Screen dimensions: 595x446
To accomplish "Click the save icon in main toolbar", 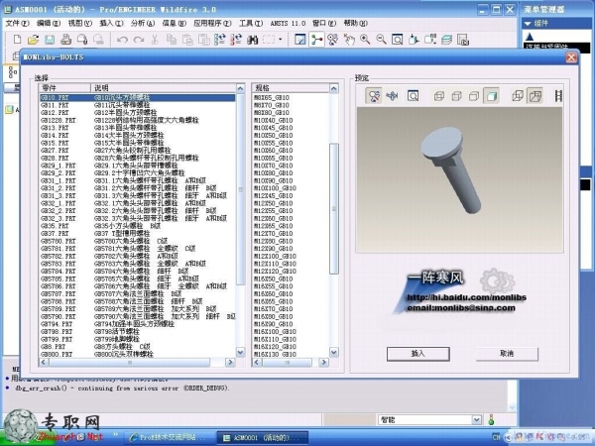I will [x=50, y=40].
